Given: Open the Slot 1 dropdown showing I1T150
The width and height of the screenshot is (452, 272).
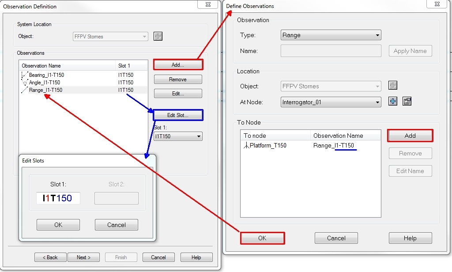Looking at the screenshot, I should pos(178,136).
